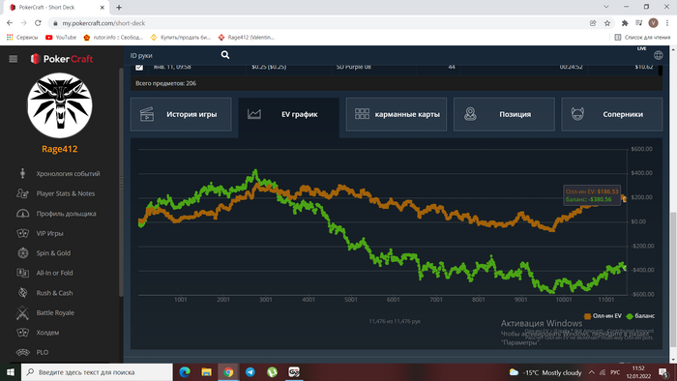Open the YouTube bookmark
The height and width of the screenshot is (381, 677).
click(61, 38)
